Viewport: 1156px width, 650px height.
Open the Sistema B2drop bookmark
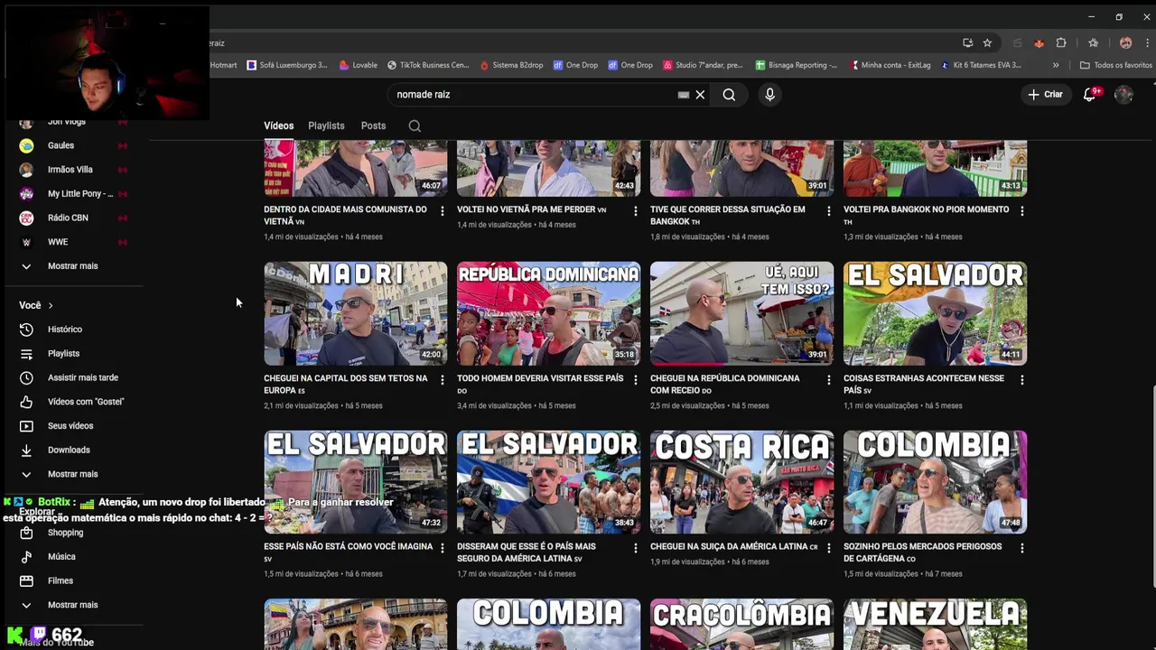(x=512, y=65)
